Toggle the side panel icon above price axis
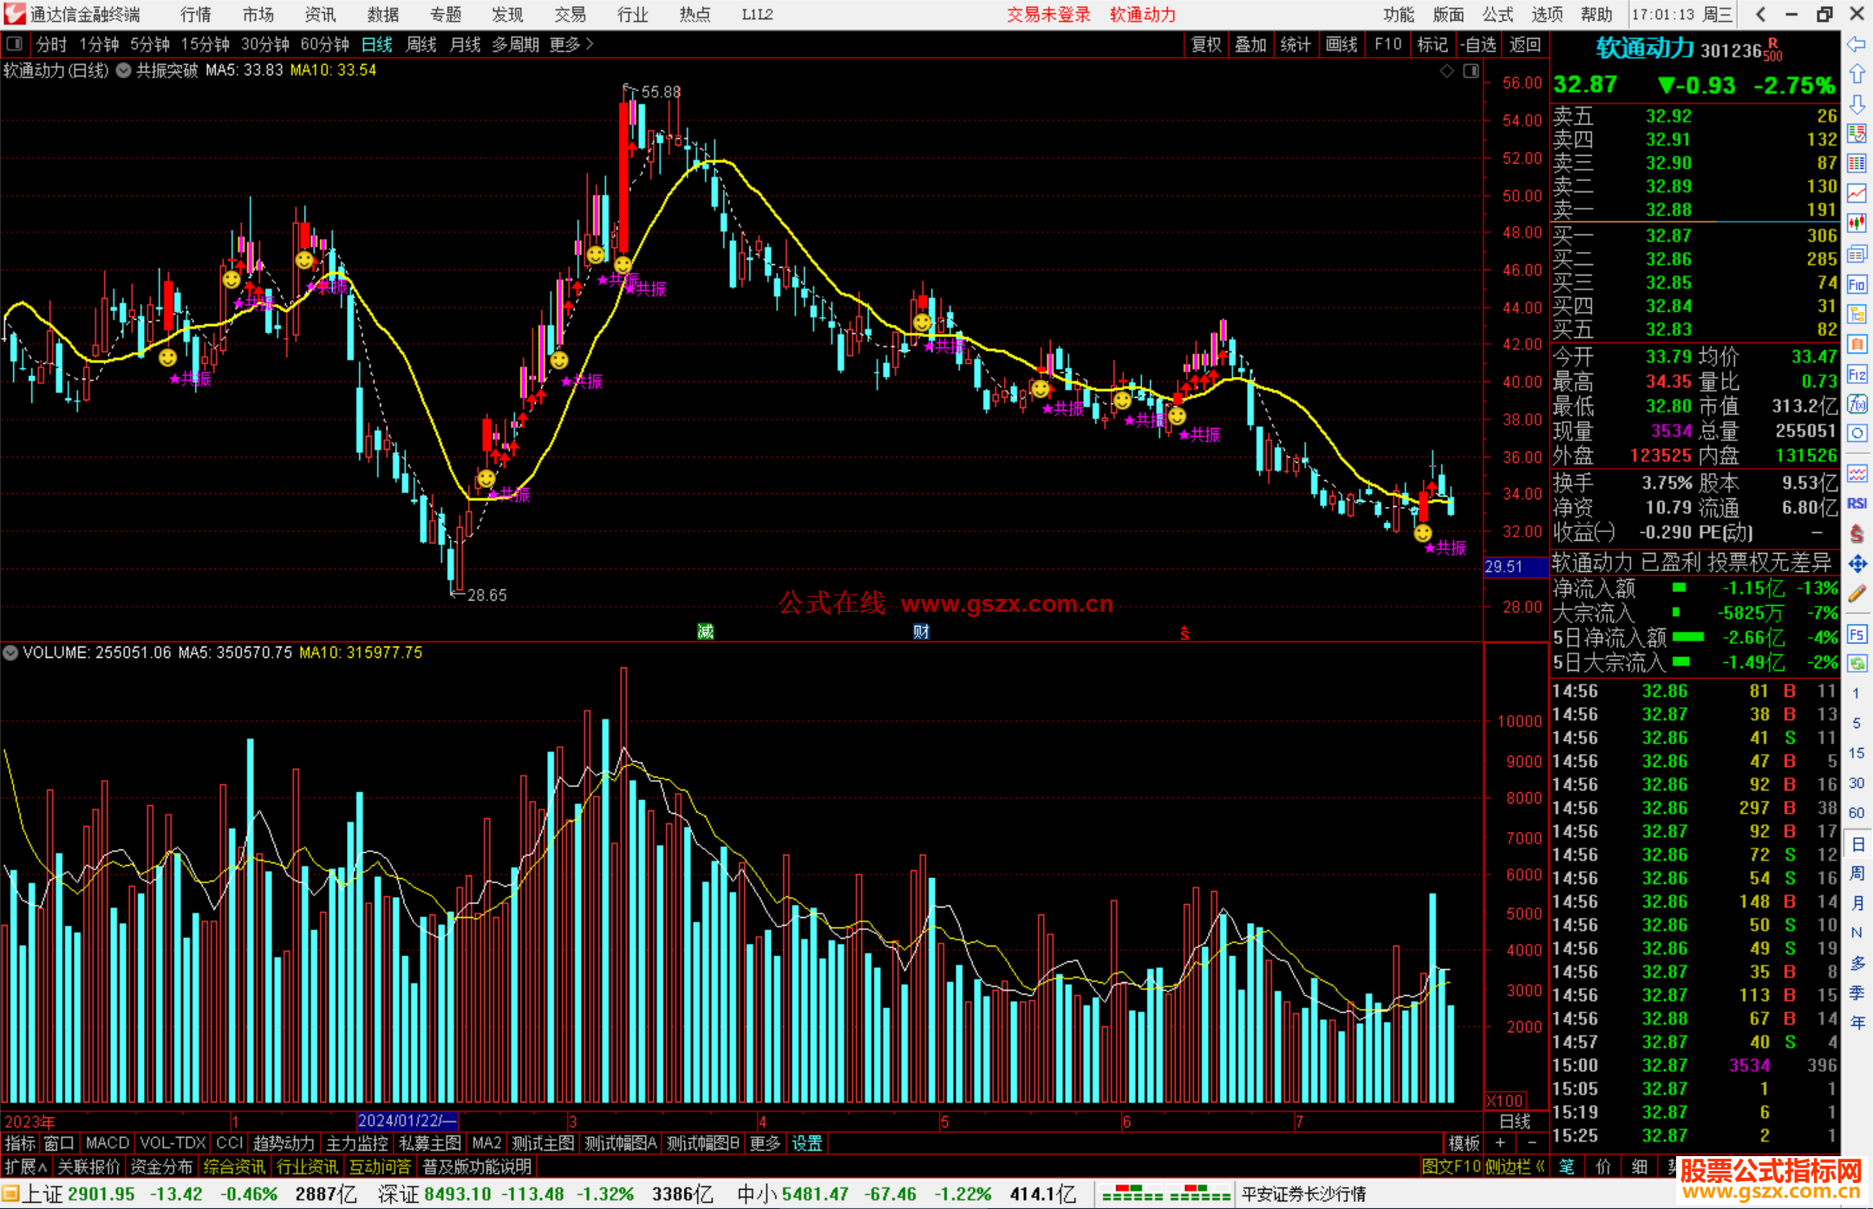Image resolution: width=1873 pixels, height=1209 pixels. click(1472, 71)
